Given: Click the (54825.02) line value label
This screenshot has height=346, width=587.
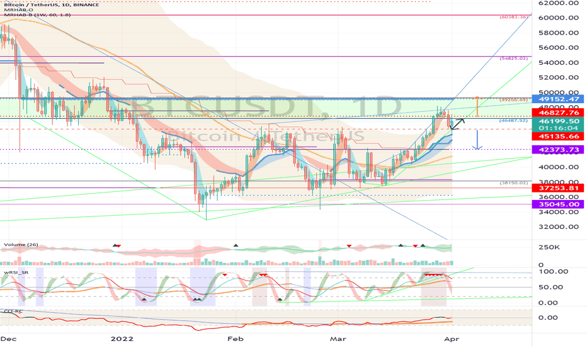Looking at the screenshot, I should click(x=514, y=59).
